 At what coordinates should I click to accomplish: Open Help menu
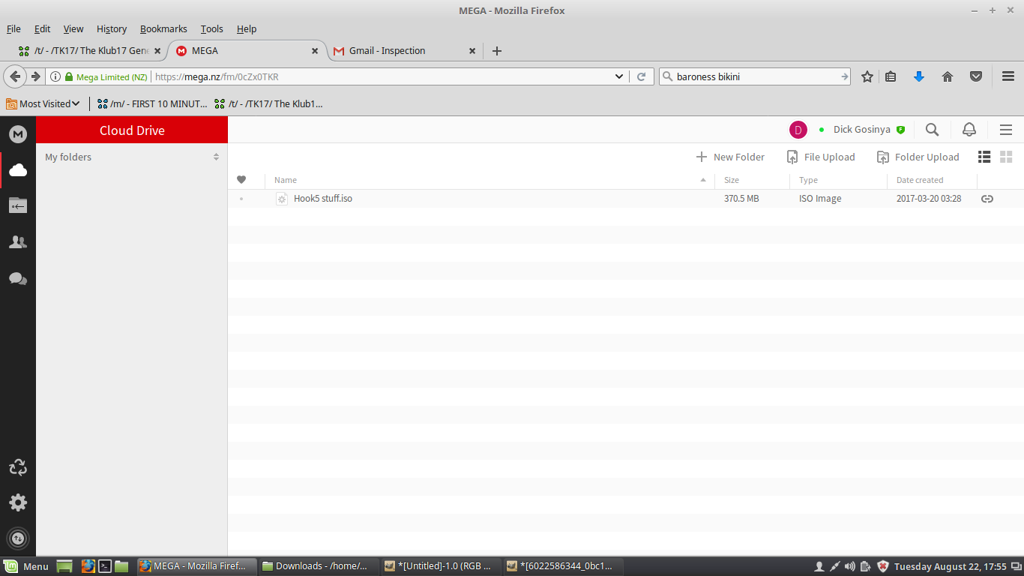pyautogui.click(x=247, y=28)
